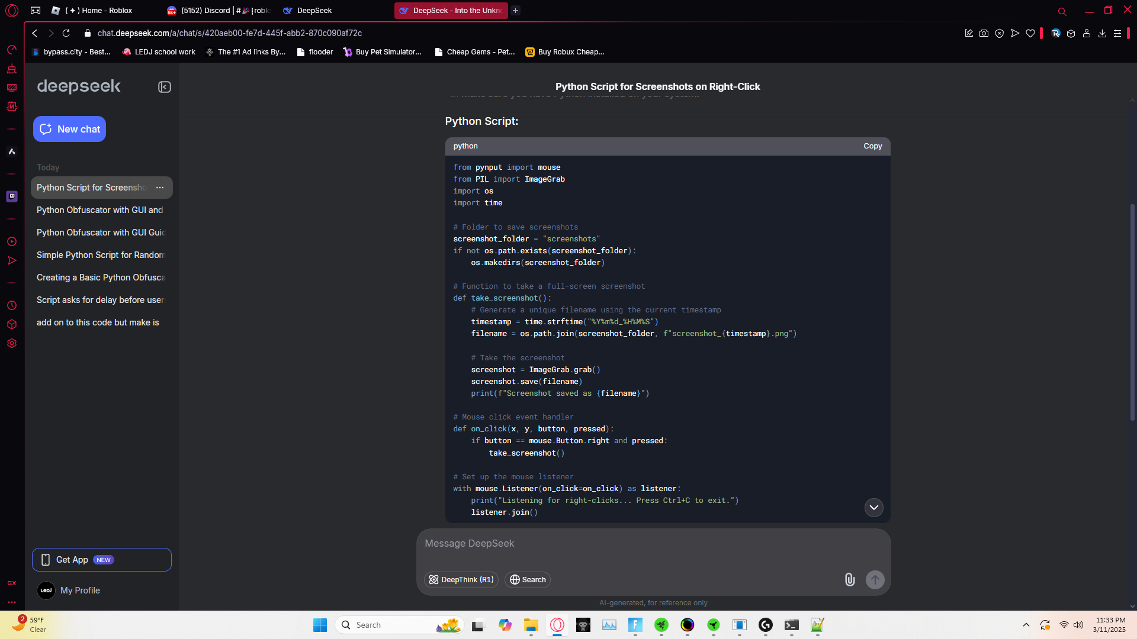Copy the python code block
This screenshot has width=1137, height=639.
(872, 146)
